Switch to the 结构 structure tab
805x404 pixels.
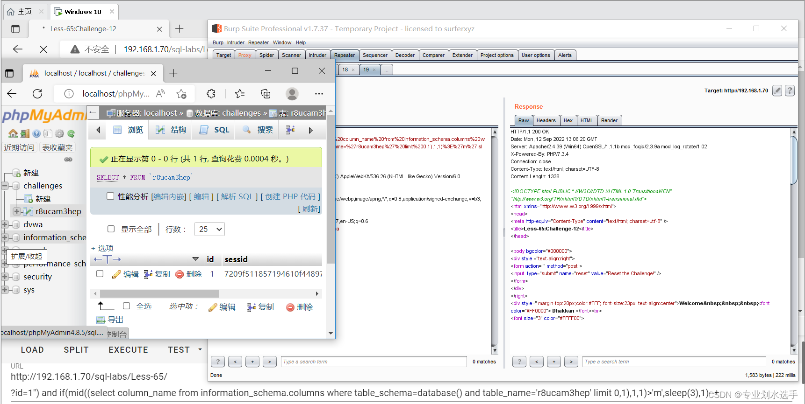click(171, 130)
